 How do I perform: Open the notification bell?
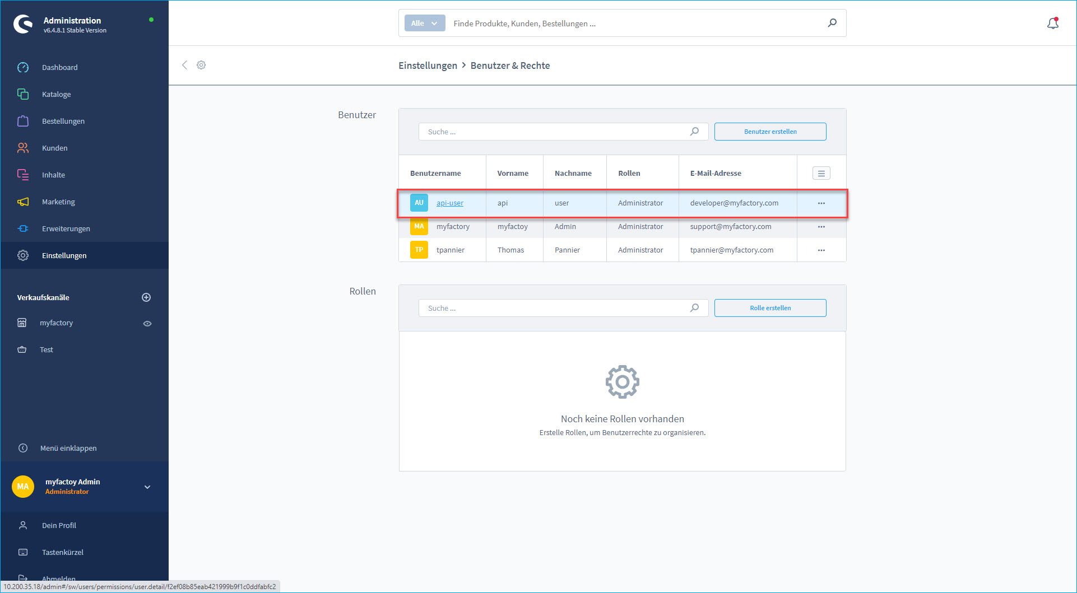(1053, 23)
